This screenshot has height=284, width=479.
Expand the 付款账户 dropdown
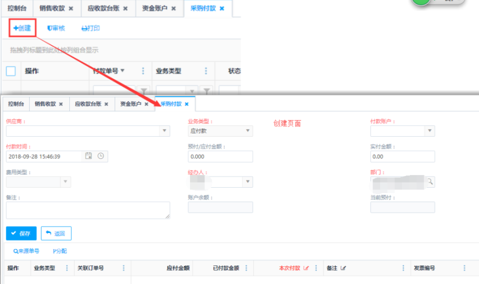point(430,131)
